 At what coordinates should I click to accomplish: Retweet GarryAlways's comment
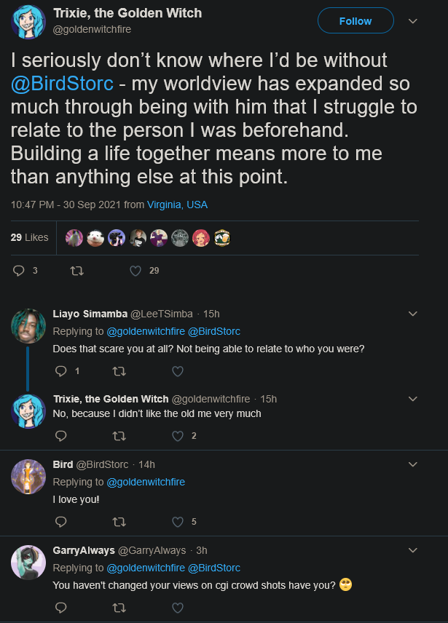click(119, 608)
